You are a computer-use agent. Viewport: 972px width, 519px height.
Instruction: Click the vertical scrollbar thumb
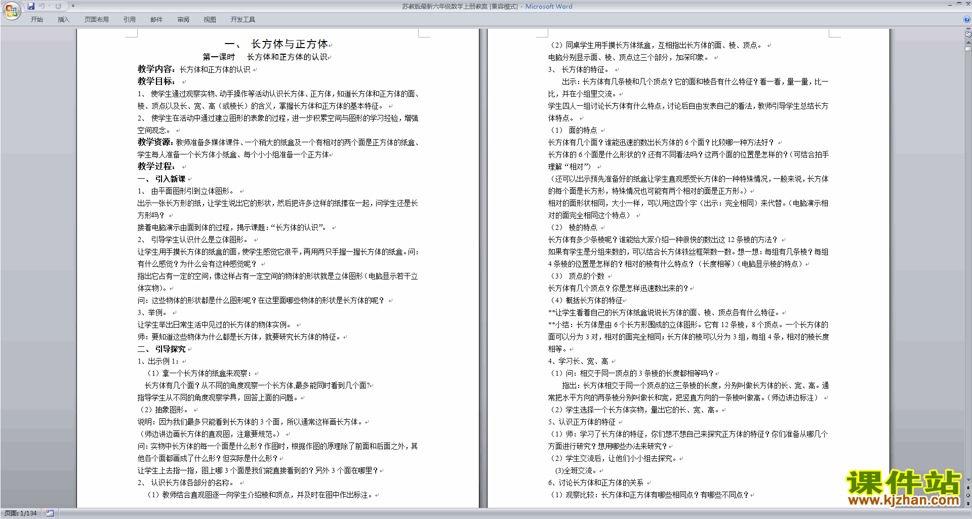[x=968, y=49]
